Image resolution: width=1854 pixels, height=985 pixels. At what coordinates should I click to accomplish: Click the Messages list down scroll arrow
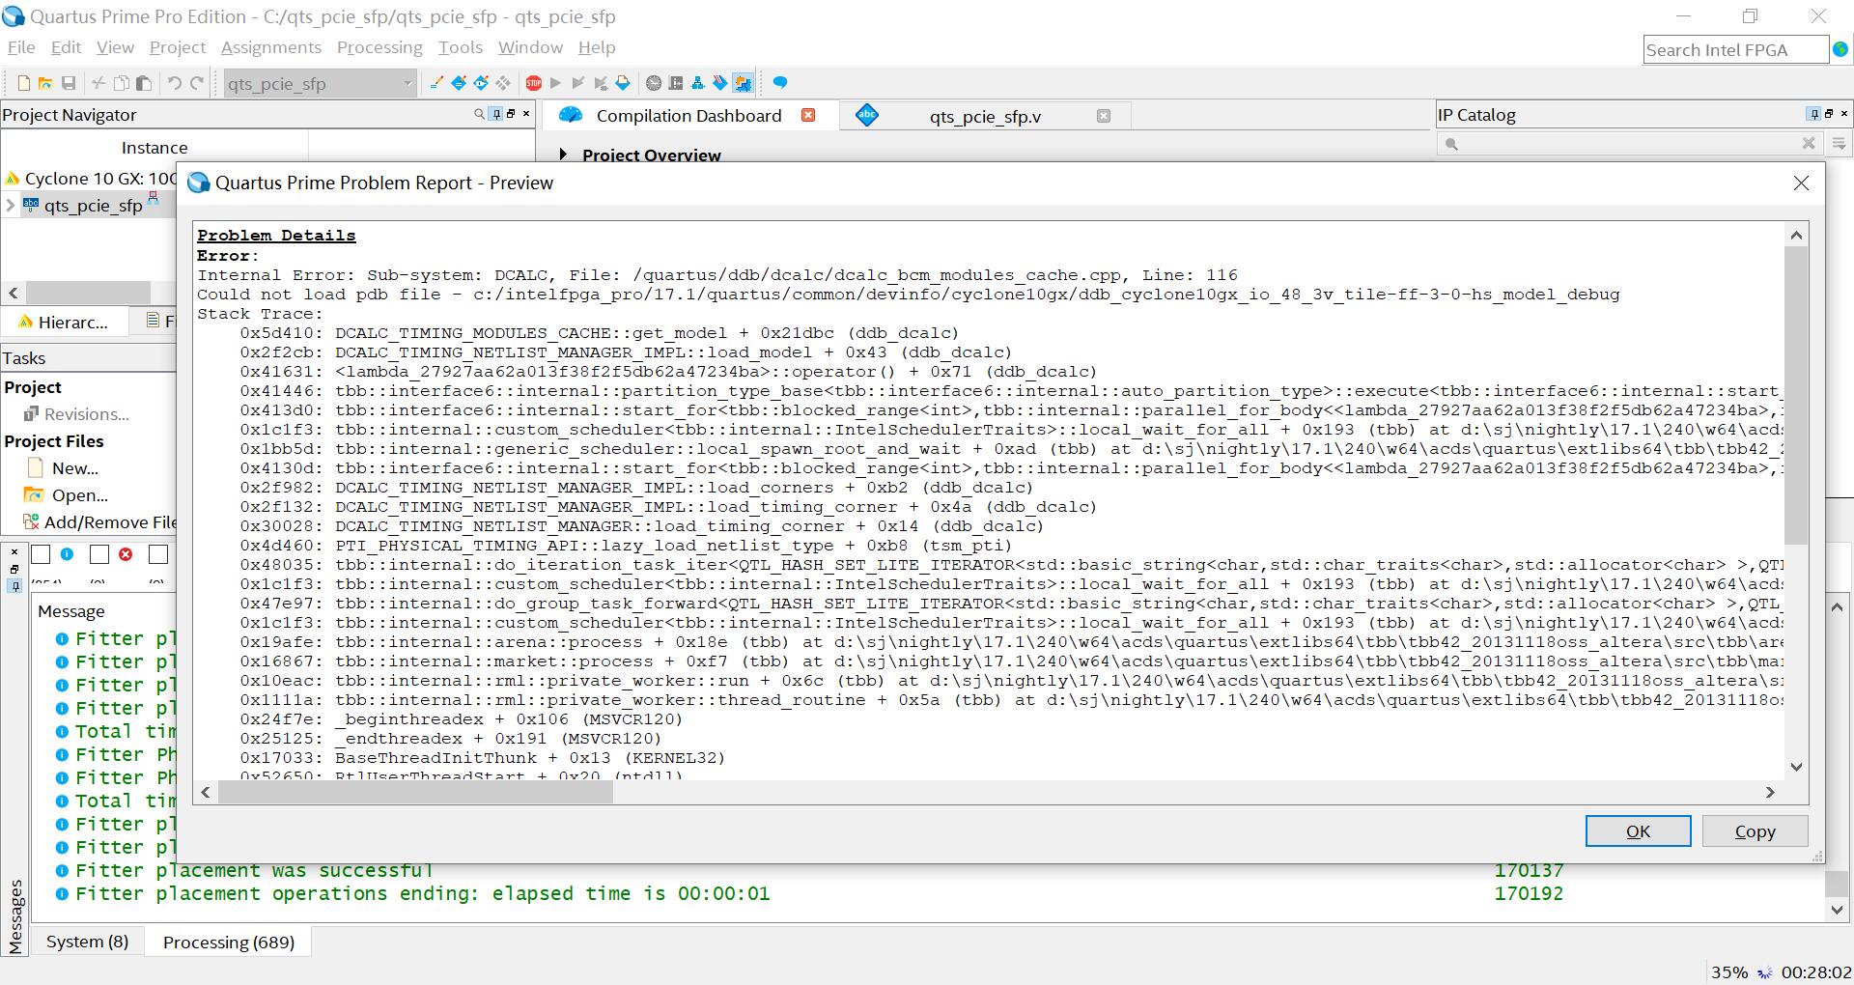point(1837,909)
